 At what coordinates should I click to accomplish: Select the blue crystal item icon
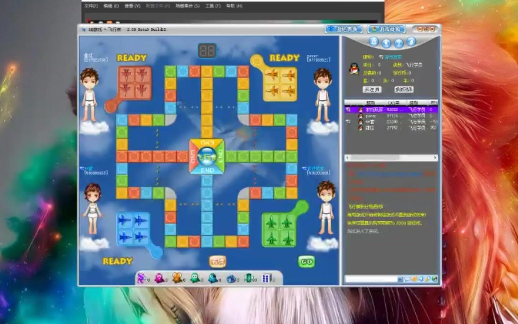[231, 278]
